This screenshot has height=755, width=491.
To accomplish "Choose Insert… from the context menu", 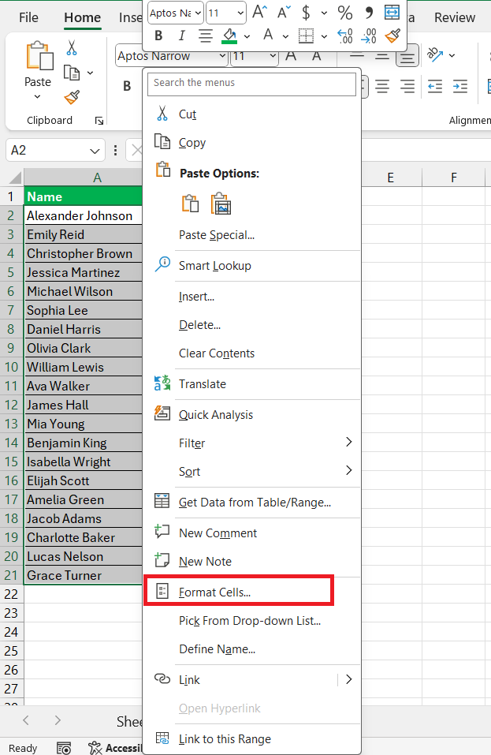I will tap(252, 297).
